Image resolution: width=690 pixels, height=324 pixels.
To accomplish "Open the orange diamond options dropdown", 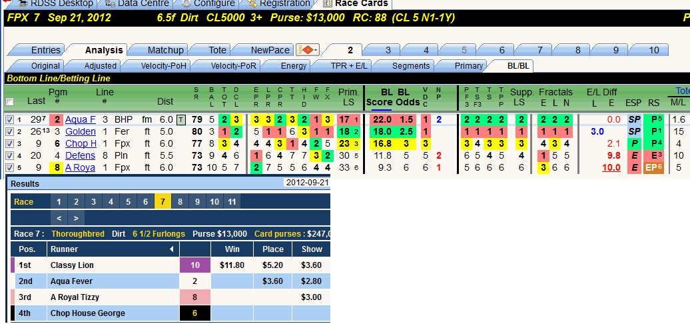I will coord(308,50).
